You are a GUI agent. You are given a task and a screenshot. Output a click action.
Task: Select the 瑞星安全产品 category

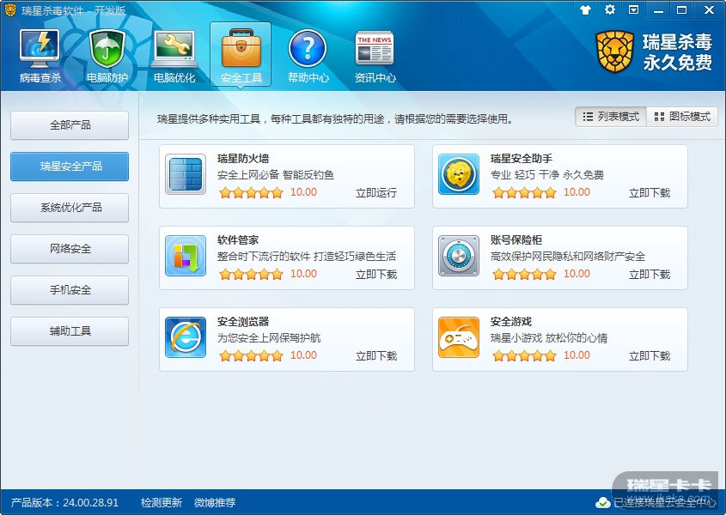pos(70,167)
